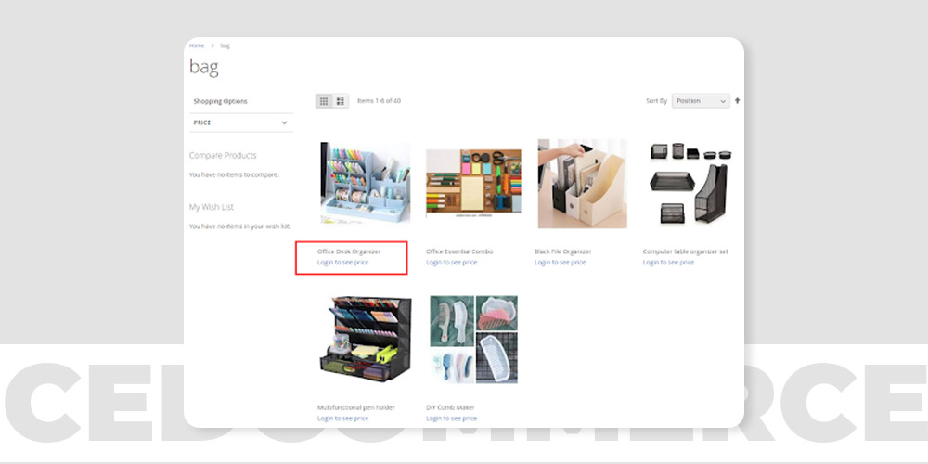Click Login to see price under DIY Comb Maker
Screen dimensions: 928x464
tap(452, 419)
